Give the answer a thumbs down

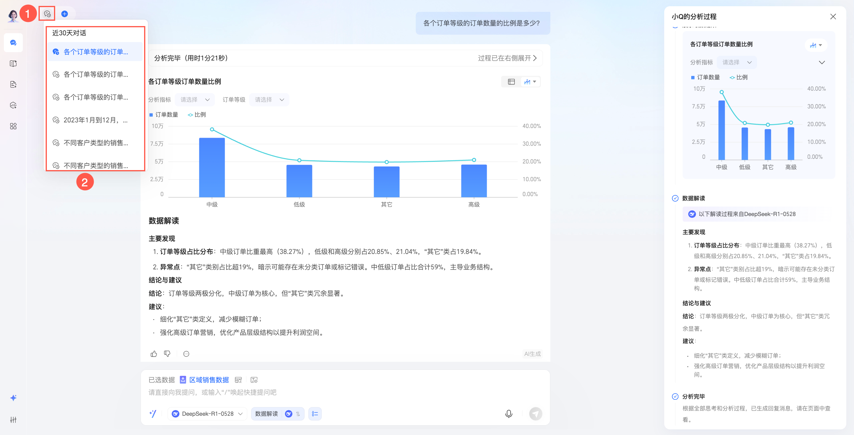(x=168, y=354)
